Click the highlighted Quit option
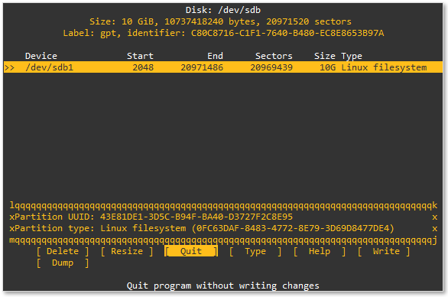Image resolution: width=448 pixels, height=297 pixels. click(x=191, y=251)
